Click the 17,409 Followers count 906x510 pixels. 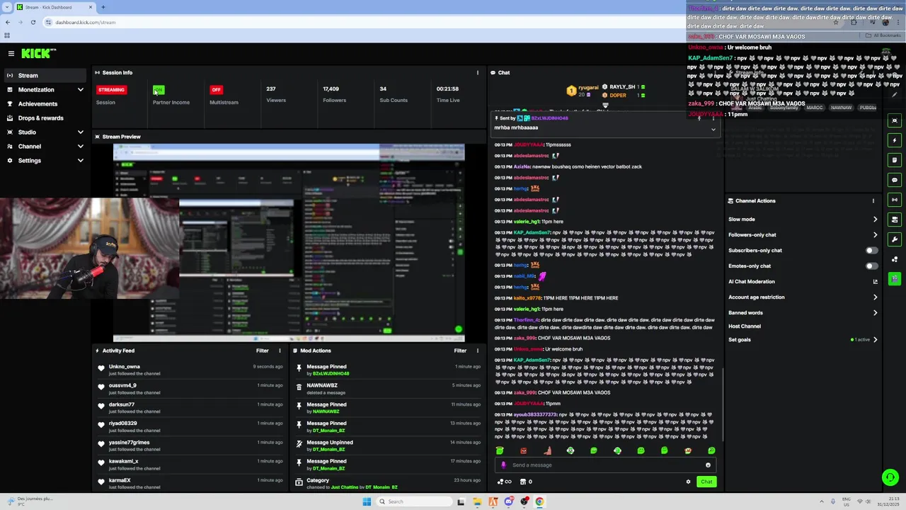click(x=331, y=89)
